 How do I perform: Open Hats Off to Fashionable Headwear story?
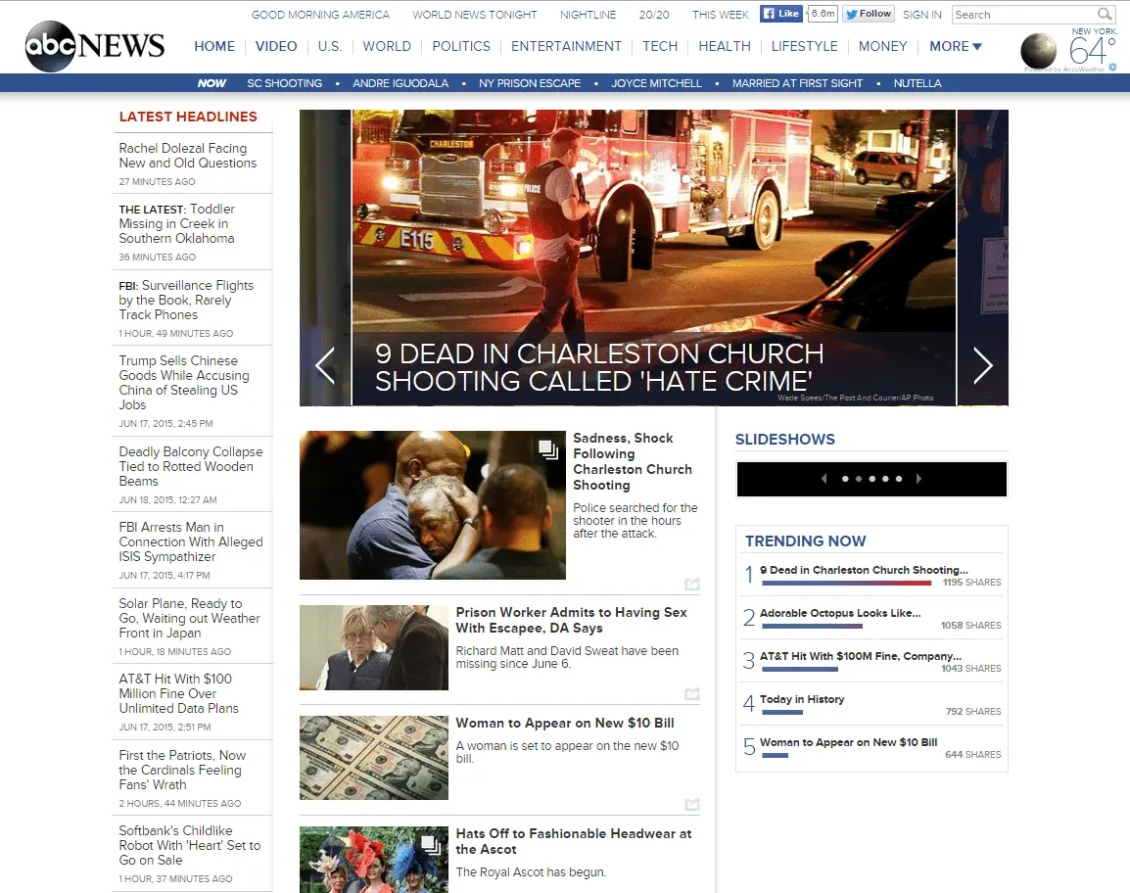[573, 842]
